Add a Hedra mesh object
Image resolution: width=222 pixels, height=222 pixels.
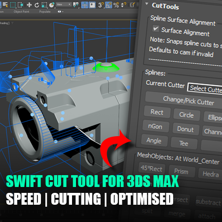[210, 174]
